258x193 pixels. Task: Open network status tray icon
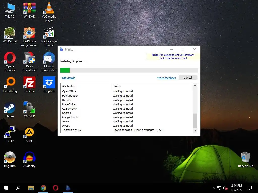tap(219, 188)
